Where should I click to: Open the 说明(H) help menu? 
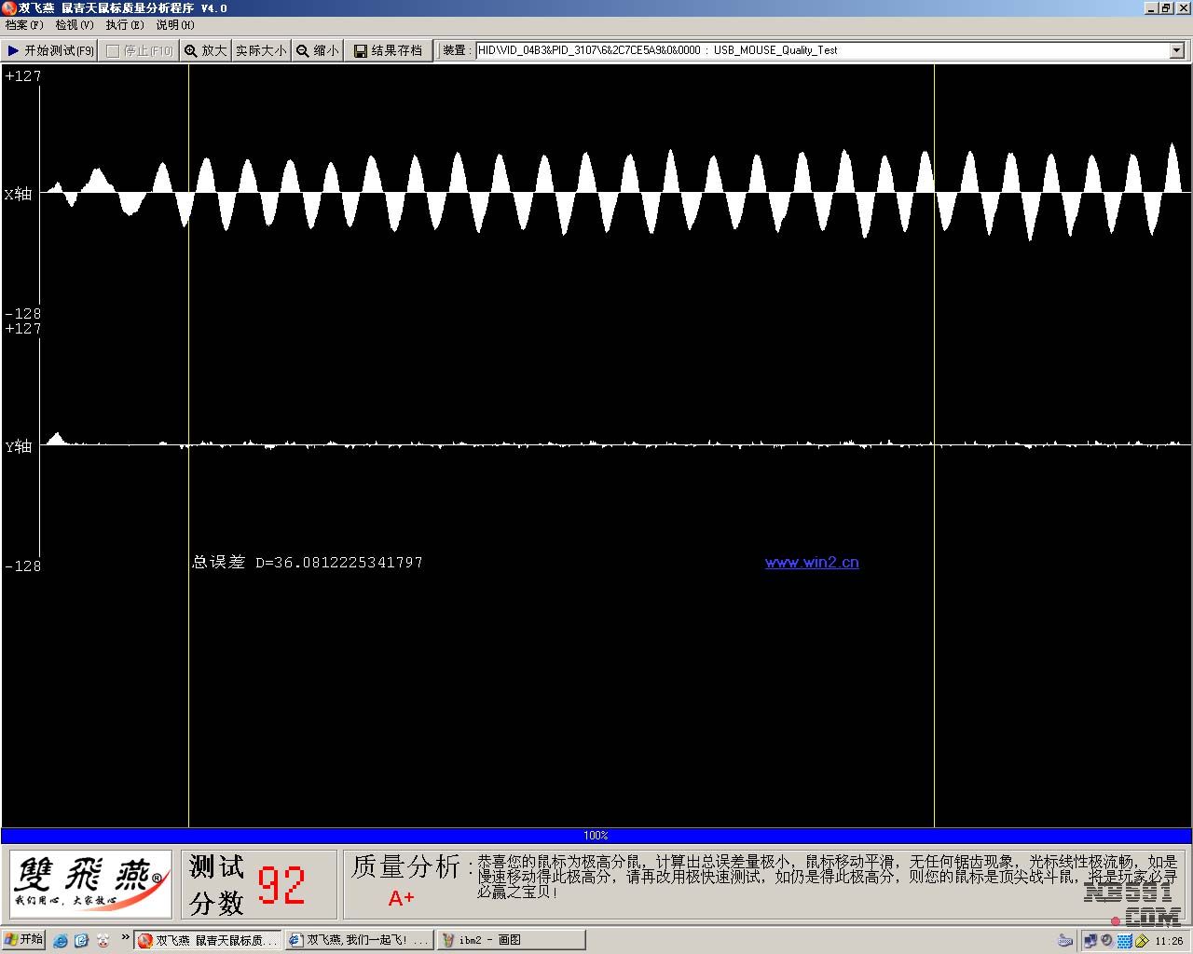(x=174, y=25)
